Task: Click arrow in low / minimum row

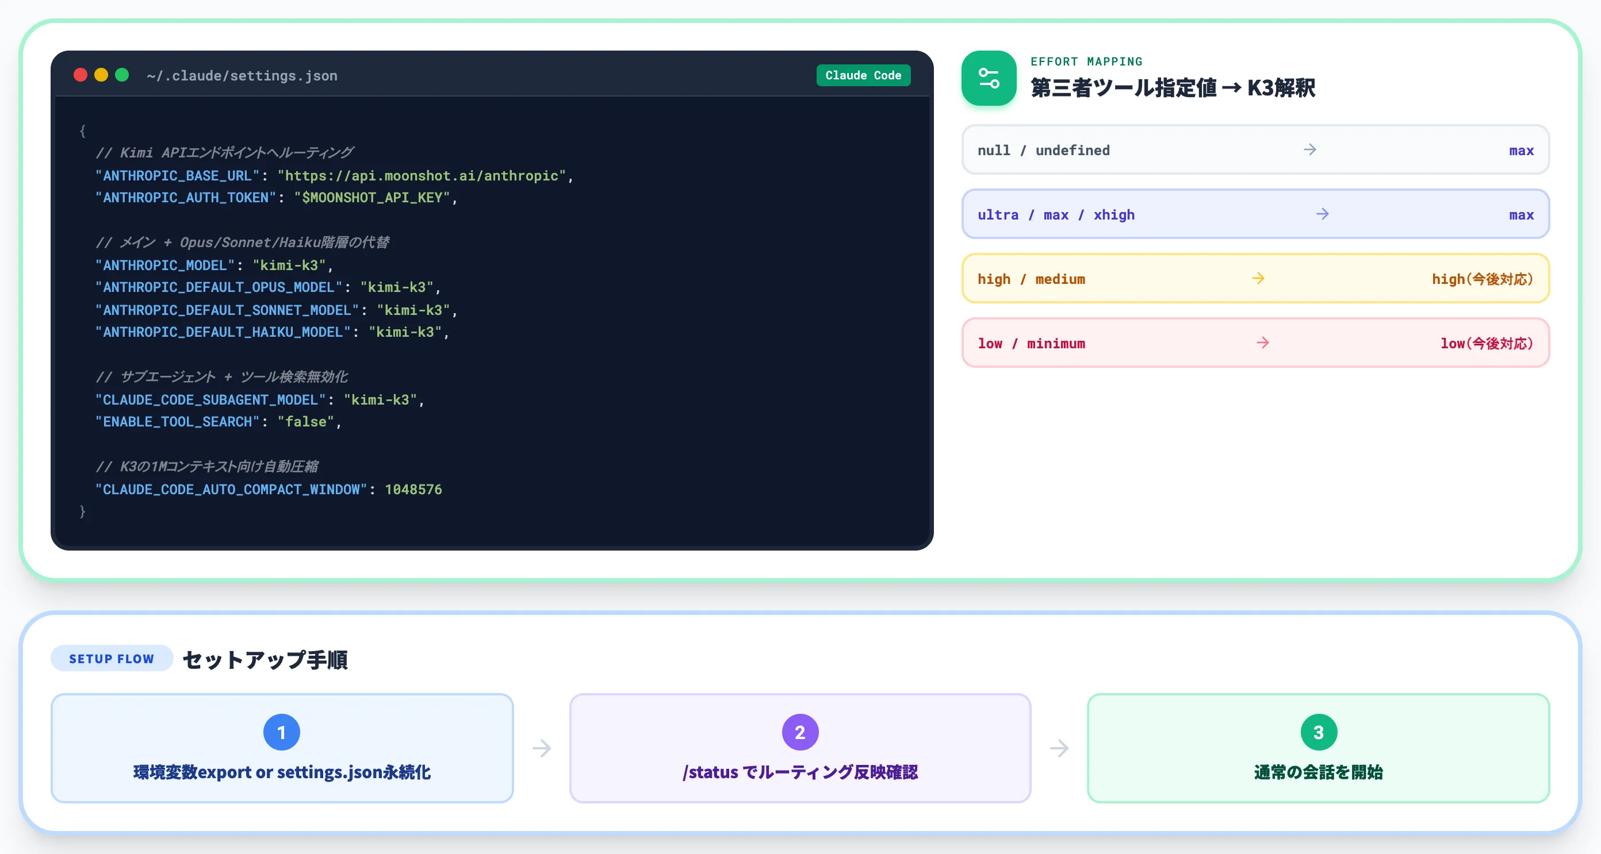Action: (1263, 343)
